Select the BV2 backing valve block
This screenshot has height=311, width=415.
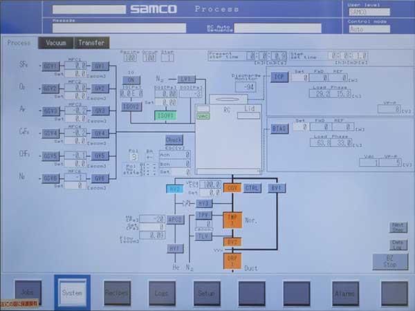232,242
